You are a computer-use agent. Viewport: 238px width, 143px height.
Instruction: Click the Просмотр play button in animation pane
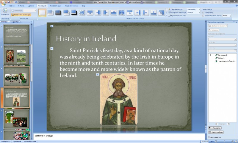pyautogui.click(x=214, y=128)
